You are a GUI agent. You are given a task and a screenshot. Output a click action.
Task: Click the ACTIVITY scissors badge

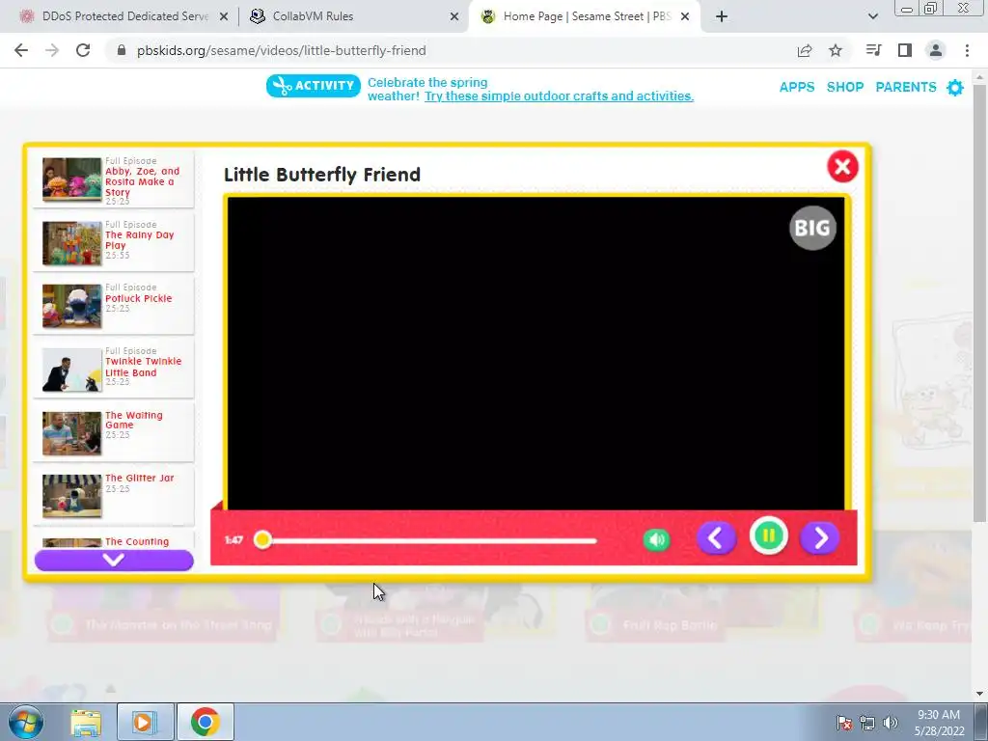[314, 86]
